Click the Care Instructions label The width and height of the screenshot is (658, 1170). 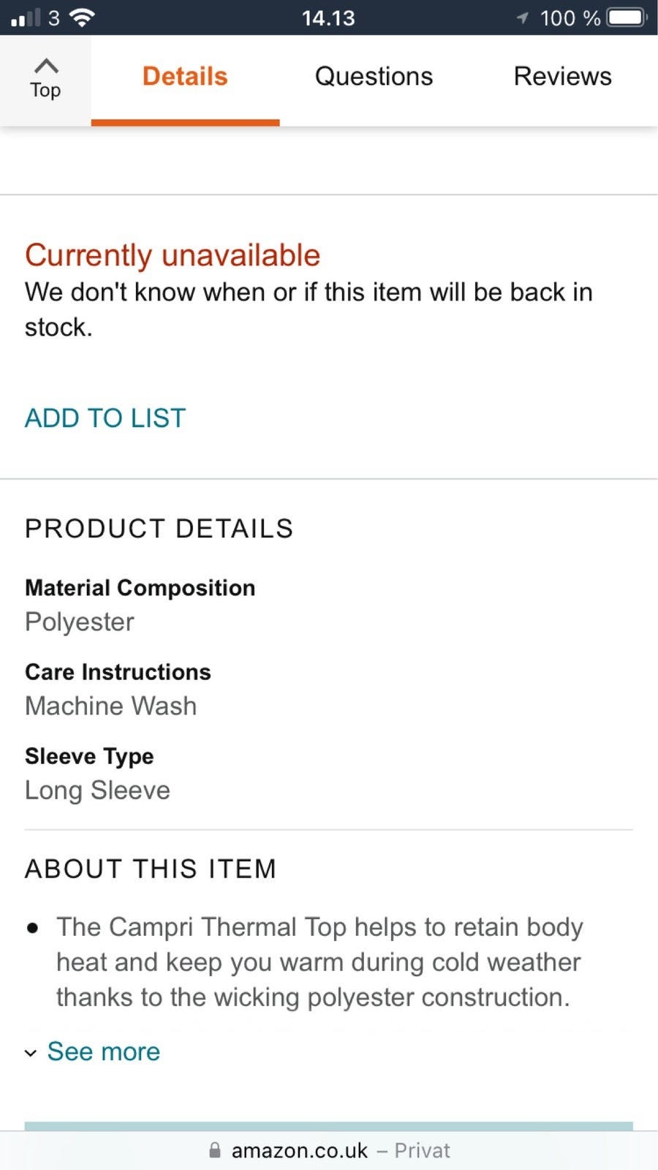click(118, 672)
